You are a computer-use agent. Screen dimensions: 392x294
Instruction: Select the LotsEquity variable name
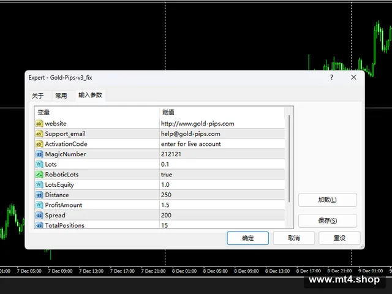click(x=59, y=185)
